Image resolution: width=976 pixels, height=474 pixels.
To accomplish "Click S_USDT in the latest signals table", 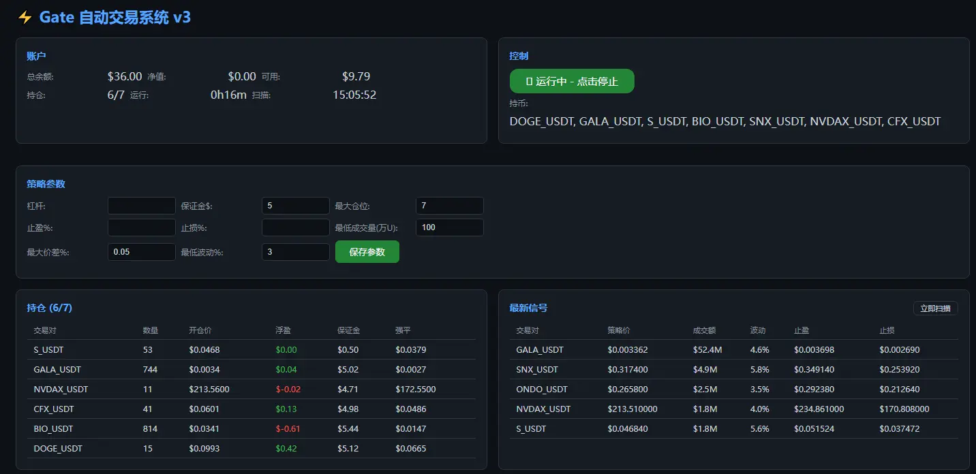I will 531,429.
